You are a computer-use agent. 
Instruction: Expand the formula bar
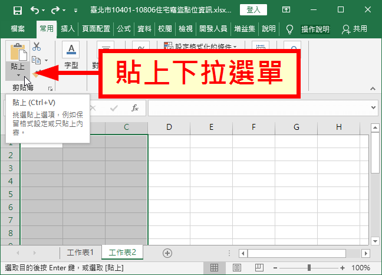coord(373,107)
